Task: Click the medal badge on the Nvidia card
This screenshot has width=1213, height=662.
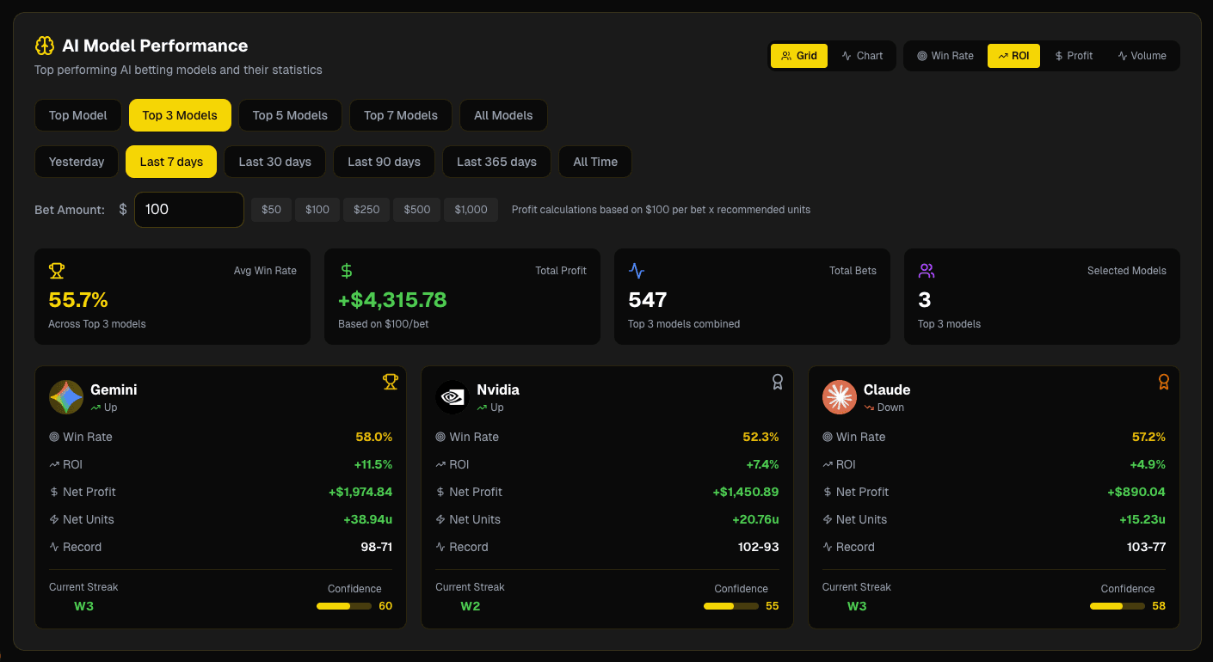Action: 777,382
